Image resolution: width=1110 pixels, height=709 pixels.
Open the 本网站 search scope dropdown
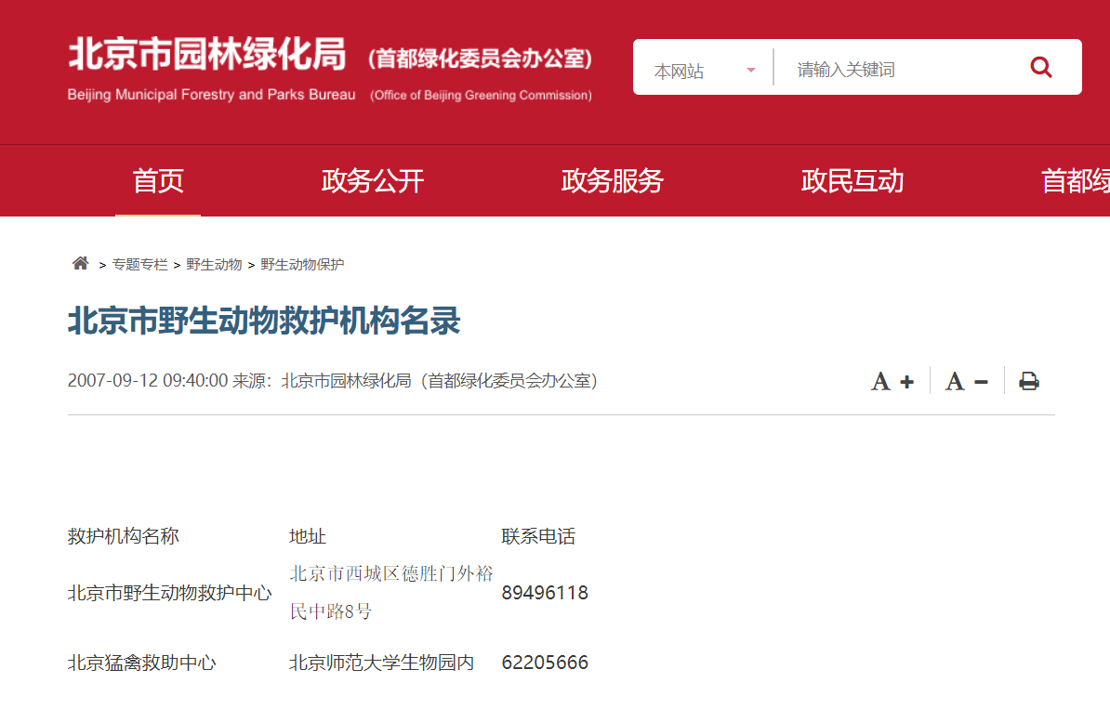point(704,71)
